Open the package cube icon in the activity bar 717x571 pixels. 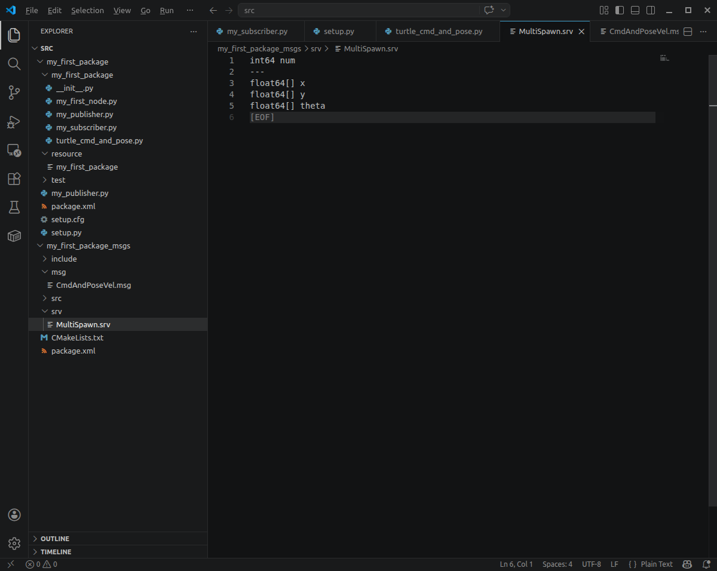14,236
